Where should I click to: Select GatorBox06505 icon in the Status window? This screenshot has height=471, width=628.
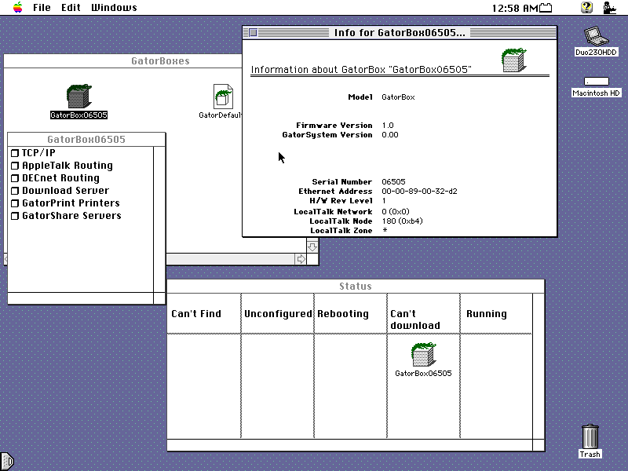click(x=423, y=355)
